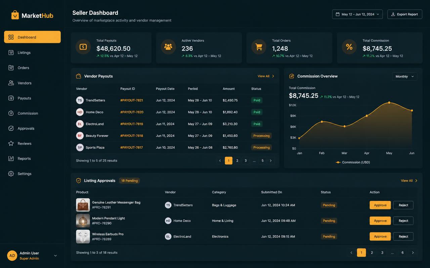This screenshot has width=430, height=268.
Task: Go to the Orders menu item
Action: tap(24, 68)
